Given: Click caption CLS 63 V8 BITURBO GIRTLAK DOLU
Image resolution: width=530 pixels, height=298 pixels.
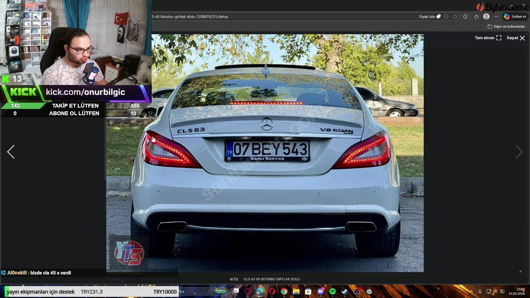Looking at the screenshot, I should 272,279.
